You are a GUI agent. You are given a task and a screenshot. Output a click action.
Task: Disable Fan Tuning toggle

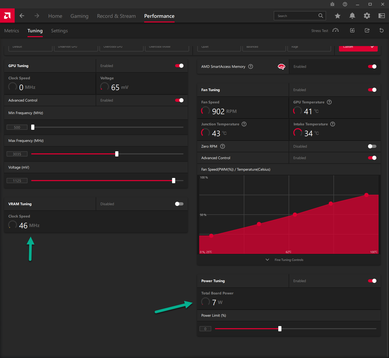point(372,90)
